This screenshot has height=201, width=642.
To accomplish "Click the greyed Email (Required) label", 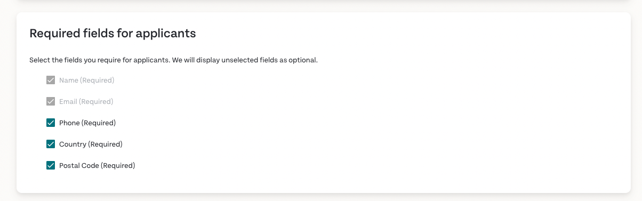I will click(86, 101).
